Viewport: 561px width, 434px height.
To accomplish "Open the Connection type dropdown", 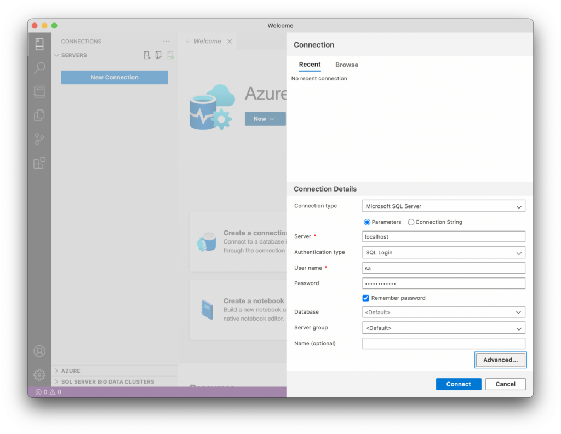I will (x=443, y=206).
